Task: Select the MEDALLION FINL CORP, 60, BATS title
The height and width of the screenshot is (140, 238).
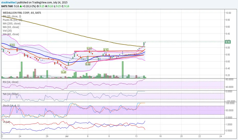Action: click(x=22, y=13)
